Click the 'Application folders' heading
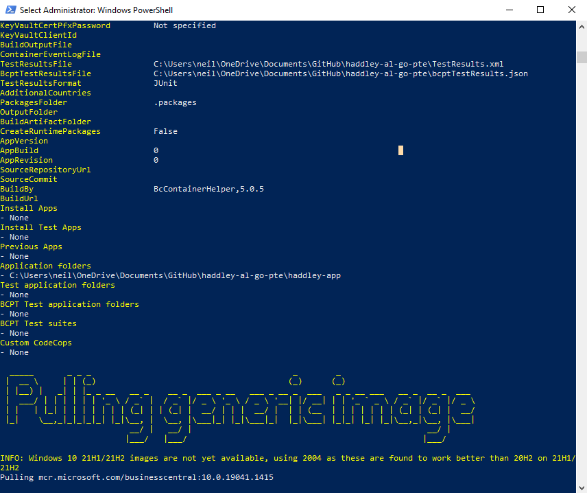587x493 pixels. point(46,266)
